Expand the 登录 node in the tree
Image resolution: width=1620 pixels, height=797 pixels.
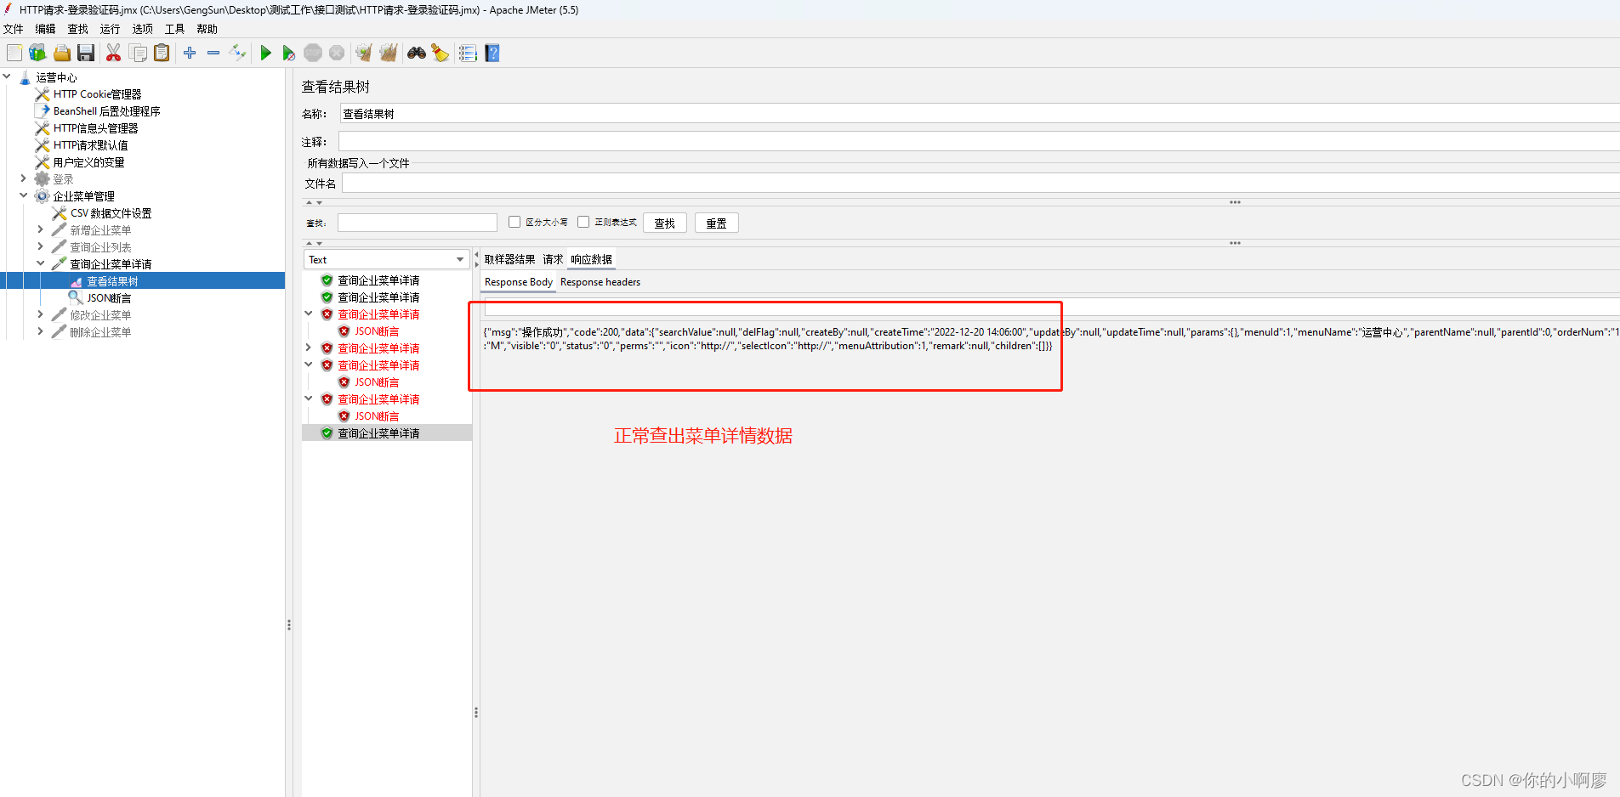click(24, 178)
